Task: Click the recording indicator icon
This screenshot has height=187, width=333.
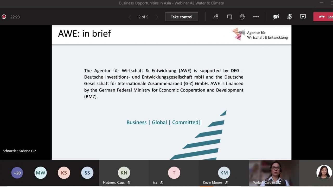Action: coord(4,17)
